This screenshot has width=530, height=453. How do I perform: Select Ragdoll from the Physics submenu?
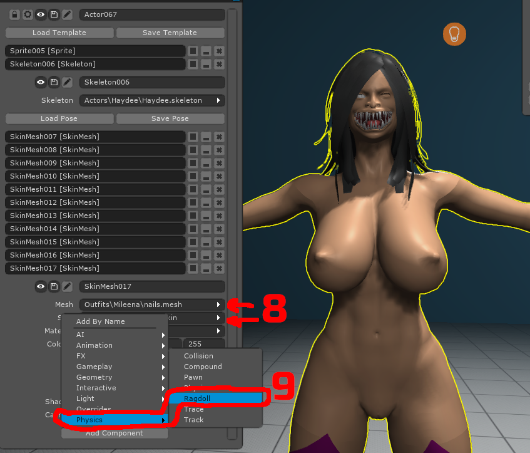pos(216,398)
